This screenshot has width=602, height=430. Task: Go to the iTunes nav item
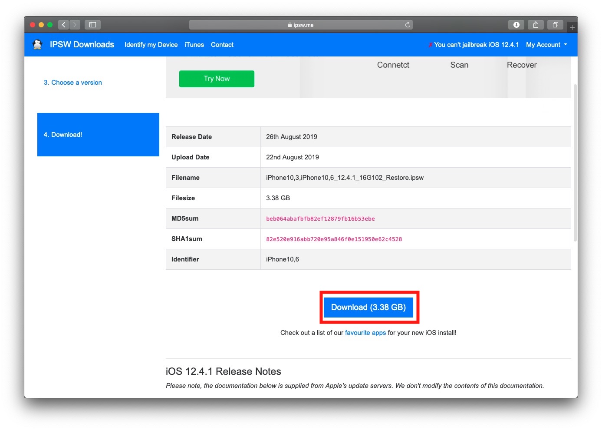coord(194,45)
